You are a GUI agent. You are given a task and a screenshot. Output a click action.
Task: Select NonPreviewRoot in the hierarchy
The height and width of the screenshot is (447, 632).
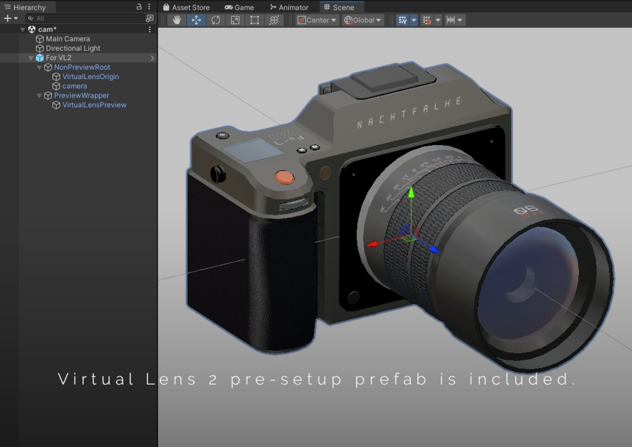(x=82, y=67)
